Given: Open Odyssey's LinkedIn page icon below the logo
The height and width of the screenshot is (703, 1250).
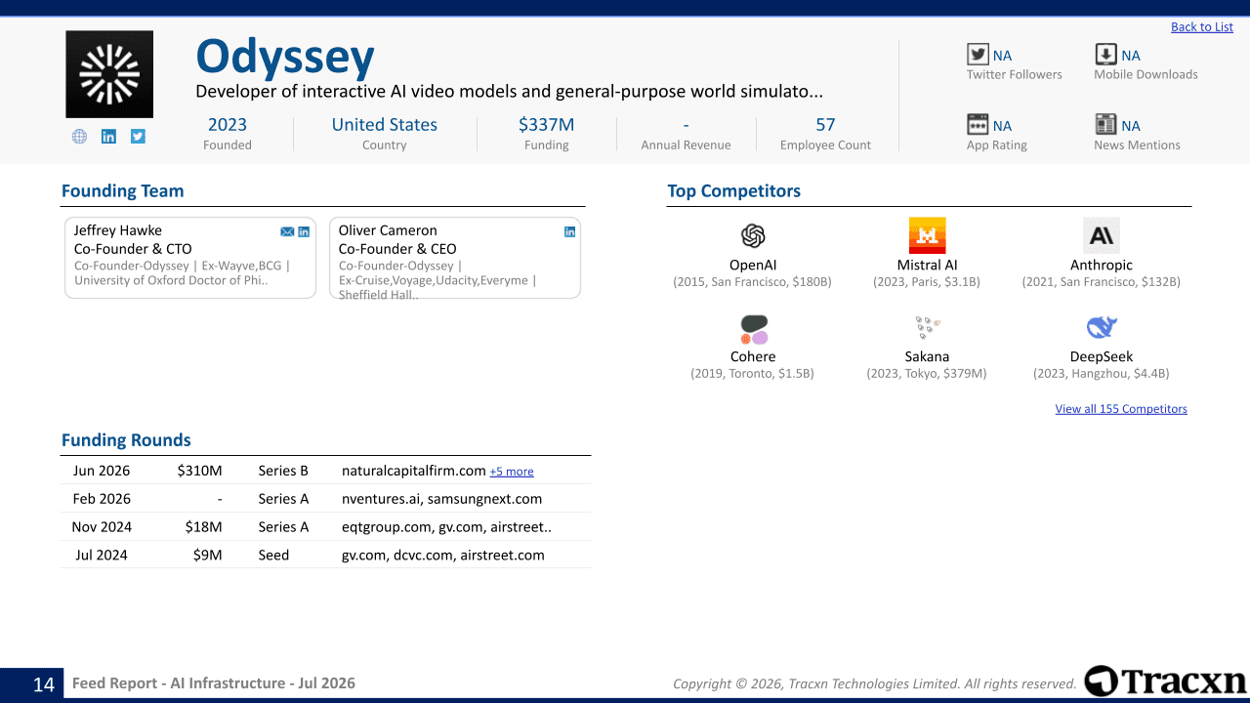Looking at the screenshot, I should (108, 137).
